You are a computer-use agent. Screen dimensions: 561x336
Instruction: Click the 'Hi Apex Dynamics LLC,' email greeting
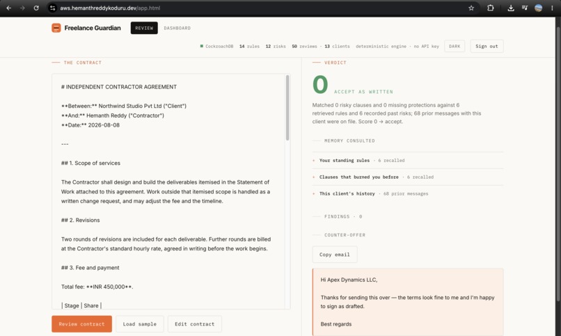click(x=349, y=280)
